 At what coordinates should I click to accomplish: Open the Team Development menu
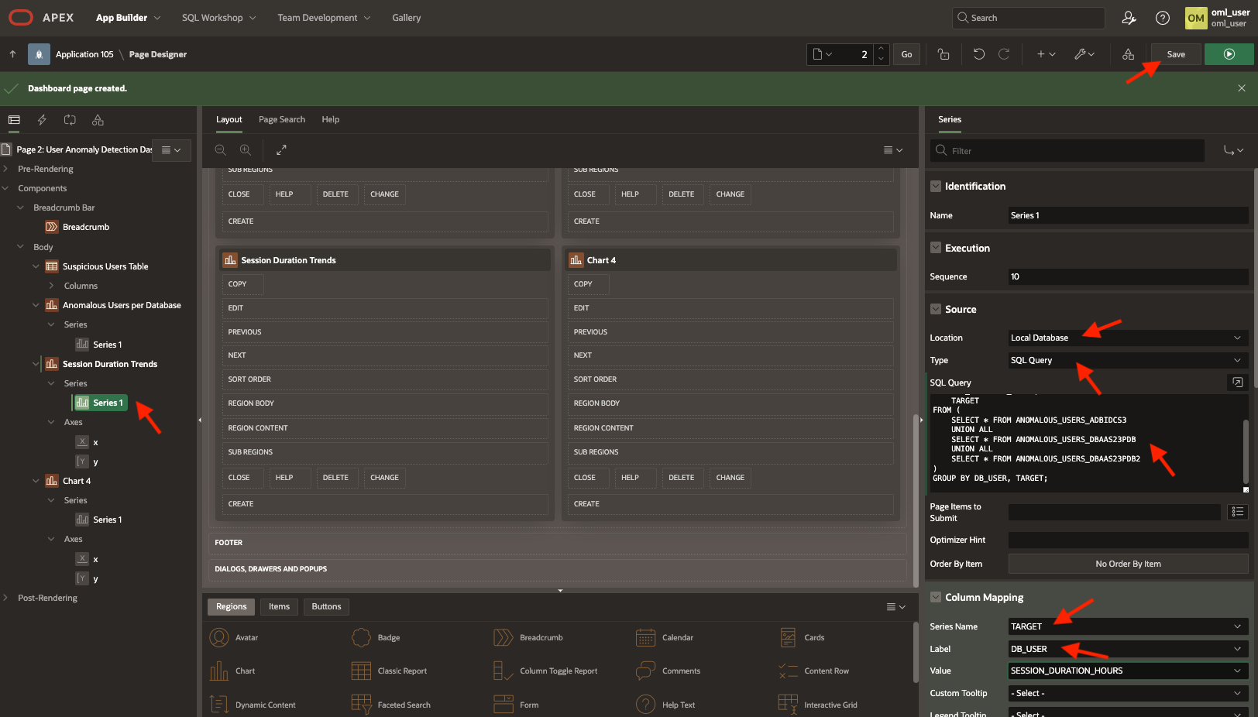[324, 18]
